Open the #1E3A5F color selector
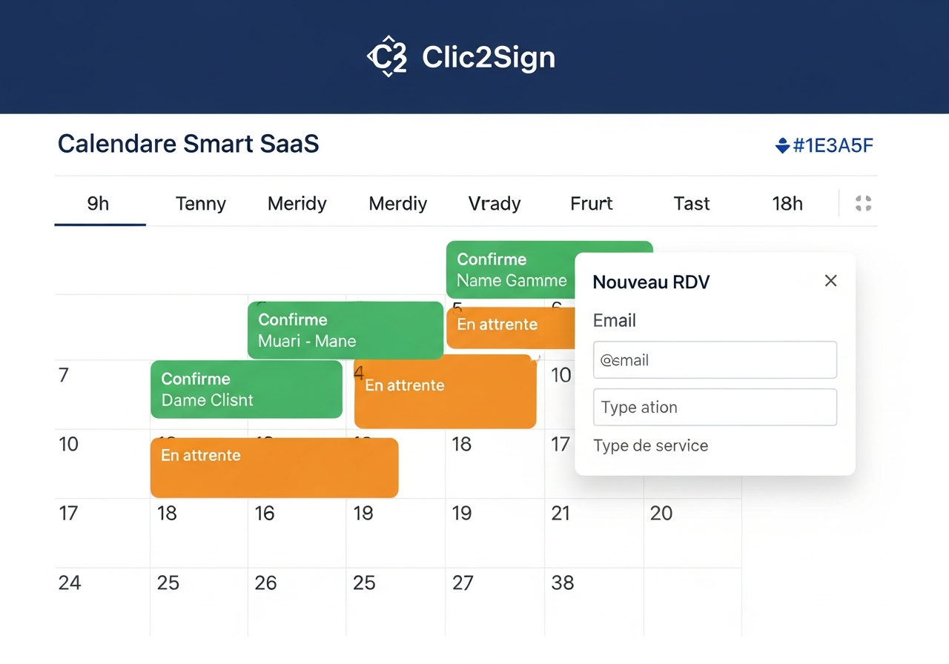Image resolution: width=949 pixels, height=664 pixels. [x=824, y=145]
